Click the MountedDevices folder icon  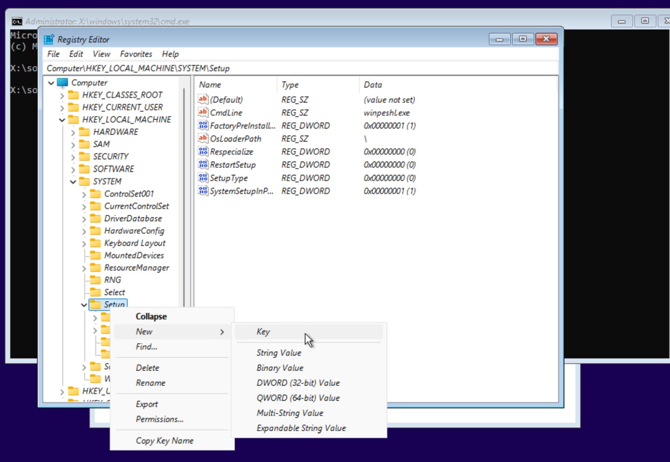click(96, 255)
